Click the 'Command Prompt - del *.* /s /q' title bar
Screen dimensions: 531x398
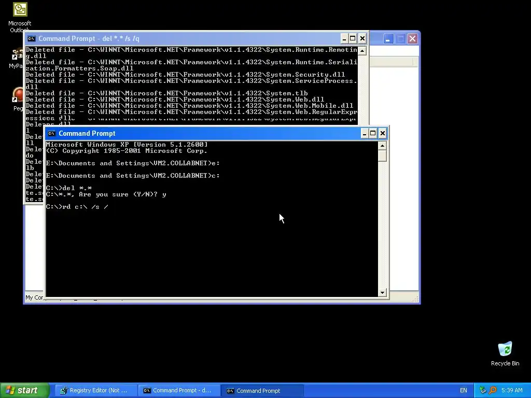coord(196,38)
